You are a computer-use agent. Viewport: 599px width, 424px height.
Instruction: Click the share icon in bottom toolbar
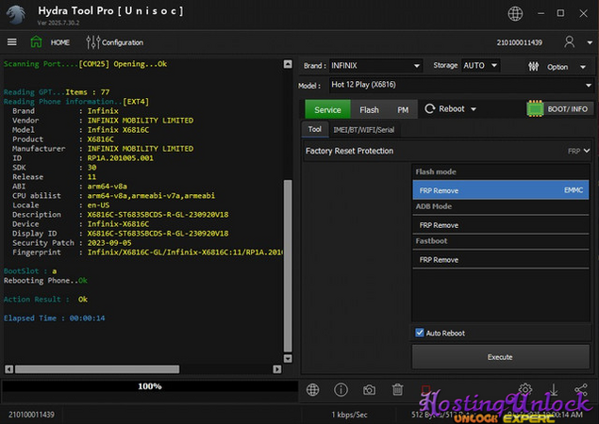580,389
